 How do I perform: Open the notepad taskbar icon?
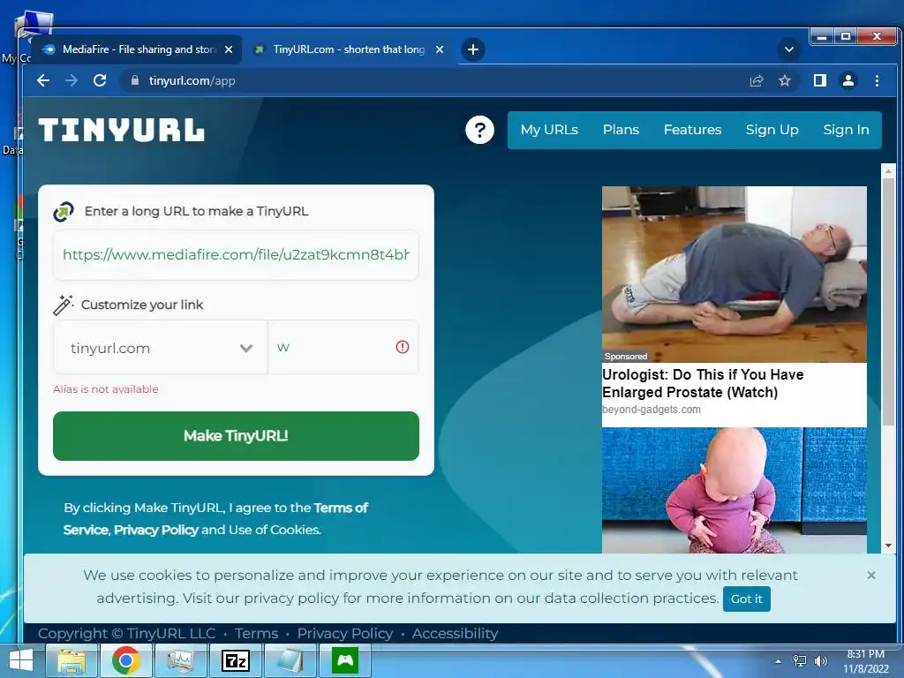point(290,660)
